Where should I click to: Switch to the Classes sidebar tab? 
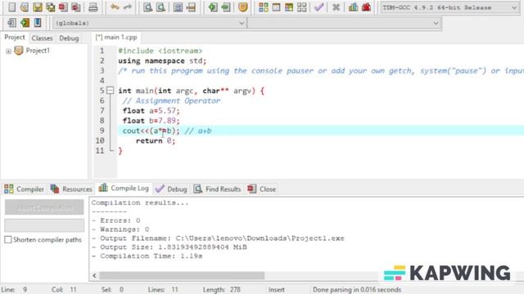42,38
